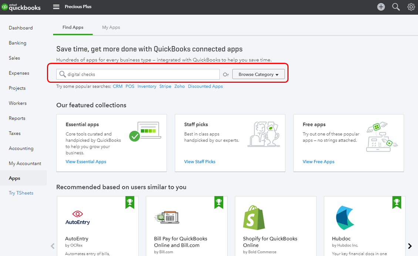
Task: Open Banking in the sidebar
Action: pyautogui.click(x=17, y=43)
